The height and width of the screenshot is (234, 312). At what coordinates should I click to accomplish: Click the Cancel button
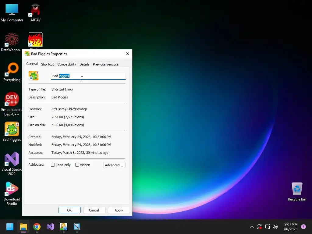point(94,210)
